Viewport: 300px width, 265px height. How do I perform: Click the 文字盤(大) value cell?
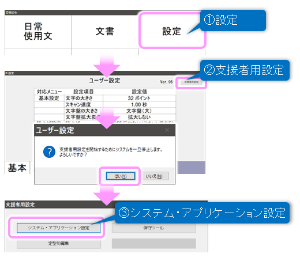139,111
